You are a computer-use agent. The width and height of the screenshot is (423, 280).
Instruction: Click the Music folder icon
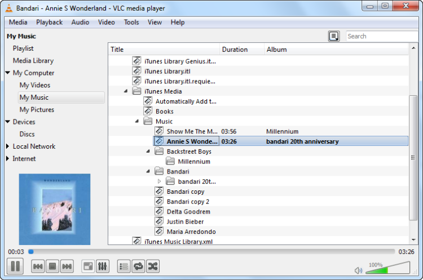(148, 121)
